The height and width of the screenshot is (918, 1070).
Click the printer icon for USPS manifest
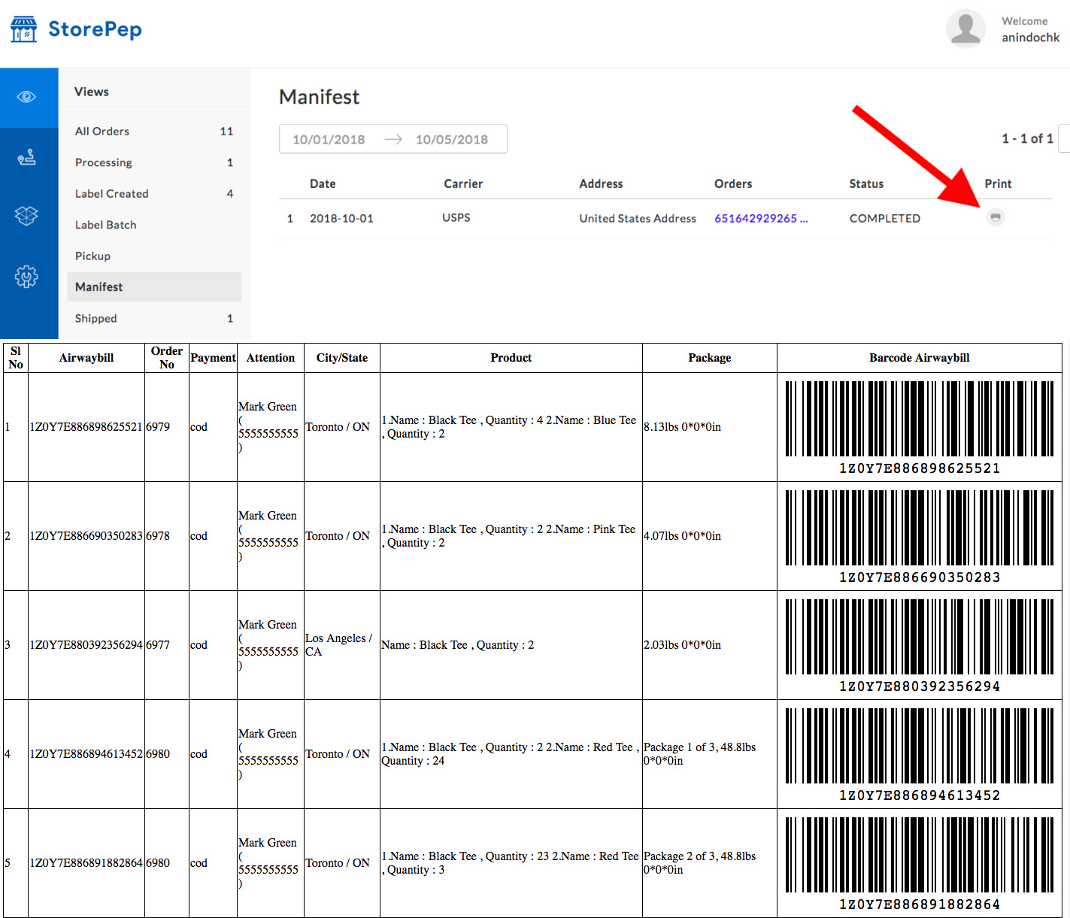click(x=996, y=217)
